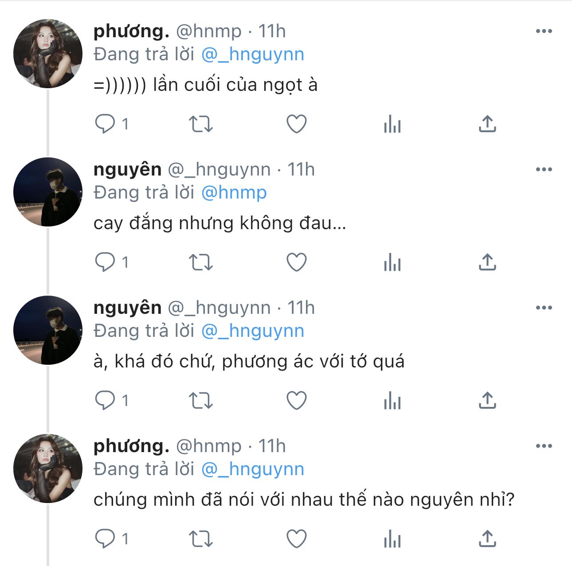The width and height of the screenshot is (572, 566).
Task: Reply to the "chúng mình đã nói" tweet
Action: (105, 539)
